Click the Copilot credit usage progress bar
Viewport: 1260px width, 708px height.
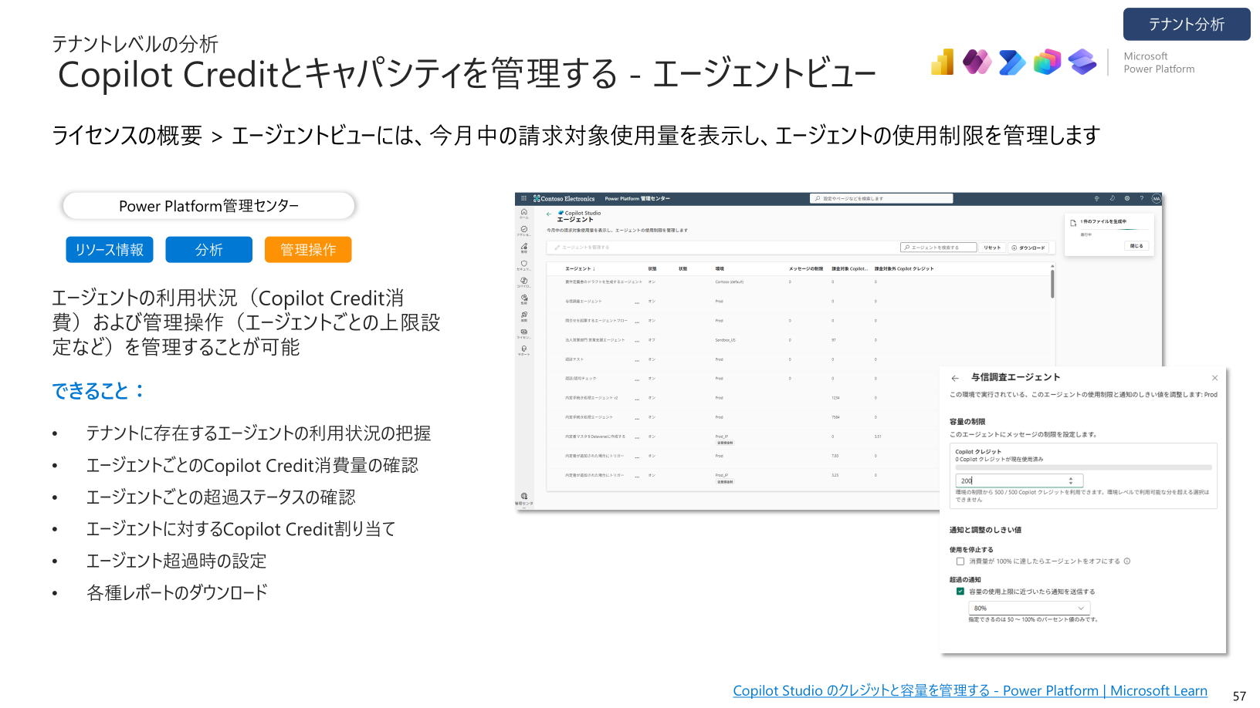(1083, 467)
